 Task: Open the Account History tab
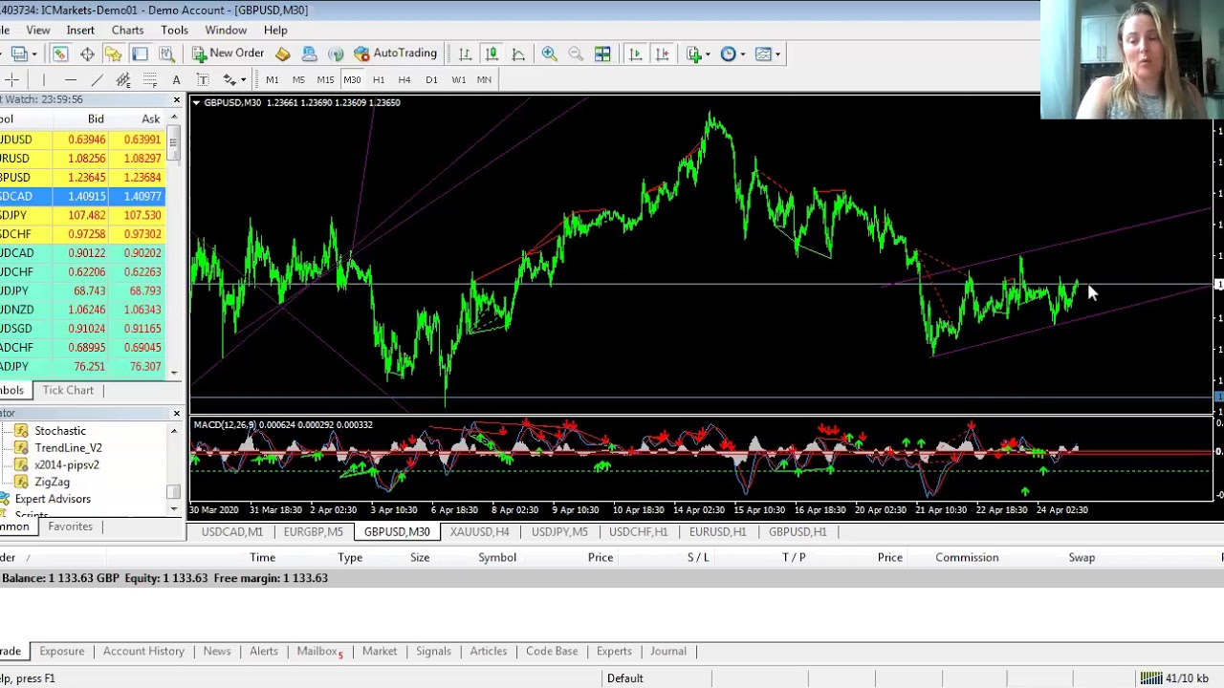tap(143, 651)
